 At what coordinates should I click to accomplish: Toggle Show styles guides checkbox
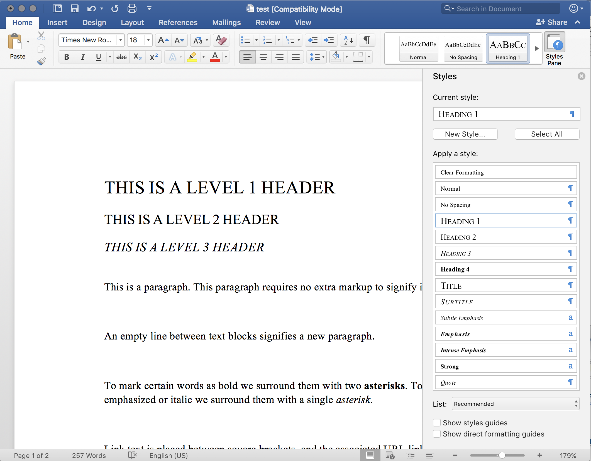[436, 423]
